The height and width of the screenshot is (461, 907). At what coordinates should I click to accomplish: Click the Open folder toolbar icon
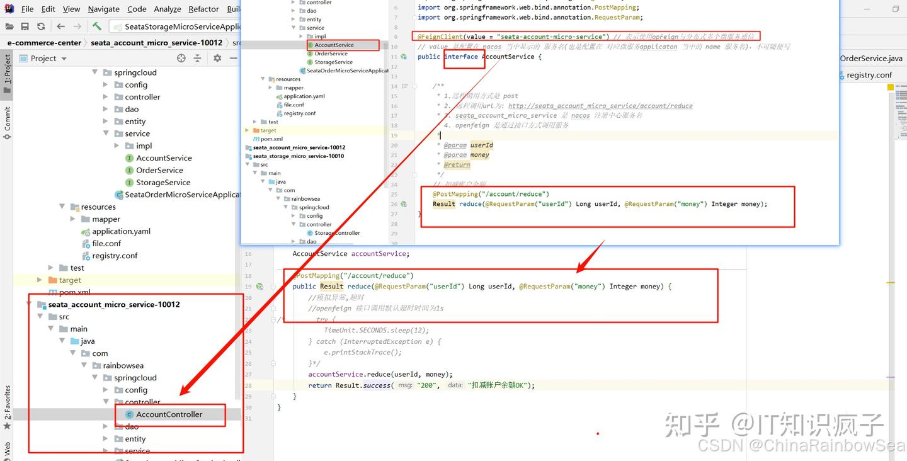pyautogui.click(x=10, y=26)
